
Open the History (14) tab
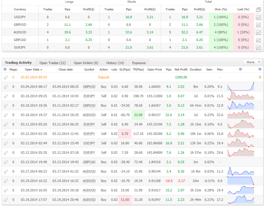[x=115, y=63]
